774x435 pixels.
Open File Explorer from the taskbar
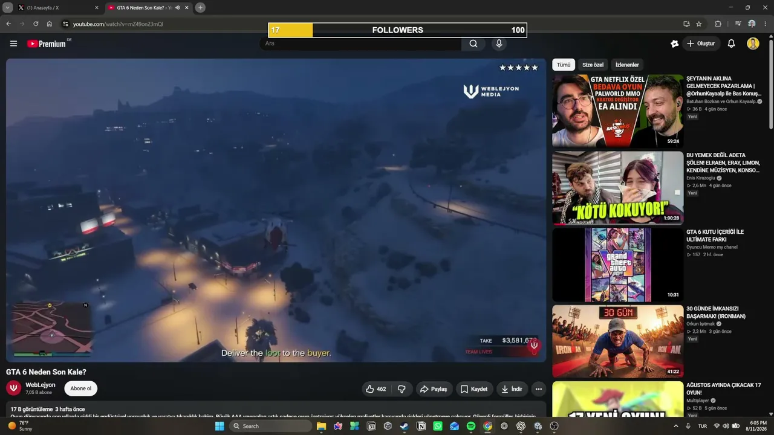(x=321, y=426)
